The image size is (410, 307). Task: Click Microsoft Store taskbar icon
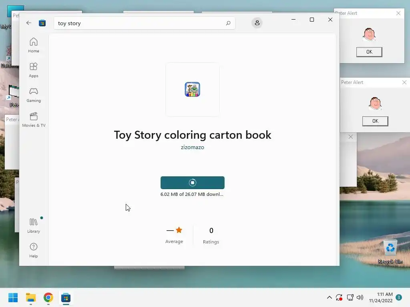[66, 297]
